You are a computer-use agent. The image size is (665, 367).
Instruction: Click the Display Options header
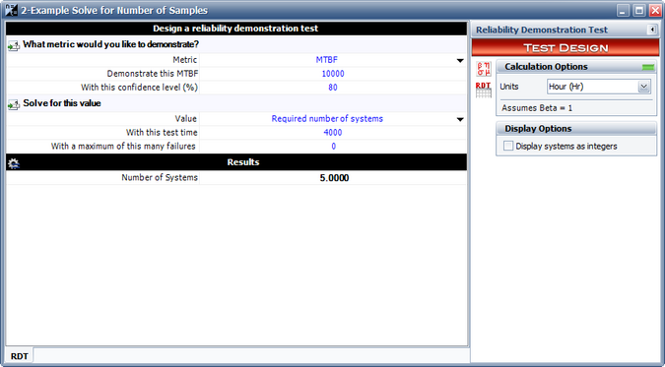576,129
